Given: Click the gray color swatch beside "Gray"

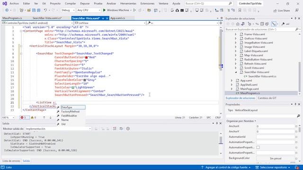Looking at the screenshot, I should click(x=85, y=80).
